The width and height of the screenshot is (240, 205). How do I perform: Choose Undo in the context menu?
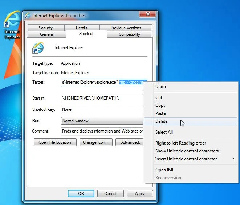(191, 87)
